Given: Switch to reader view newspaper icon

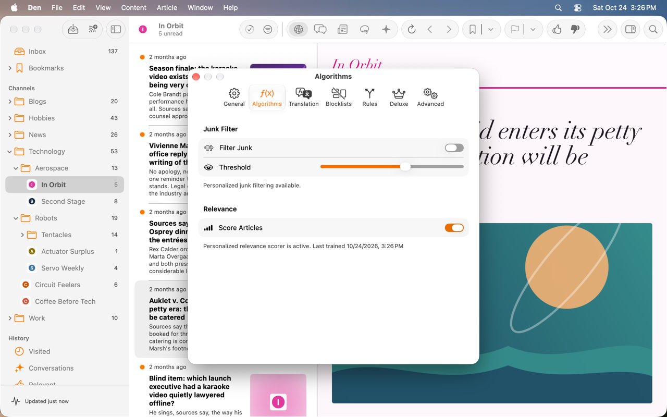Looking at the screenshot, I should click(x=342, y=30).
